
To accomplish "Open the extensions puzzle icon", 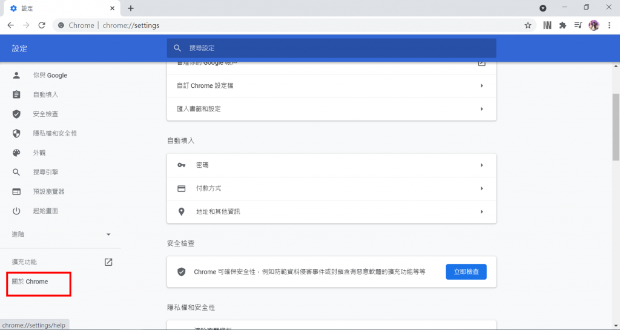I will point(562,25).
